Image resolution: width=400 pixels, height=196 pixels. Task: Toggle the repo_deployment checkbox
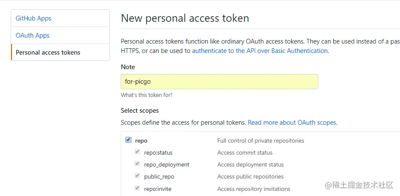coord(137,164)
